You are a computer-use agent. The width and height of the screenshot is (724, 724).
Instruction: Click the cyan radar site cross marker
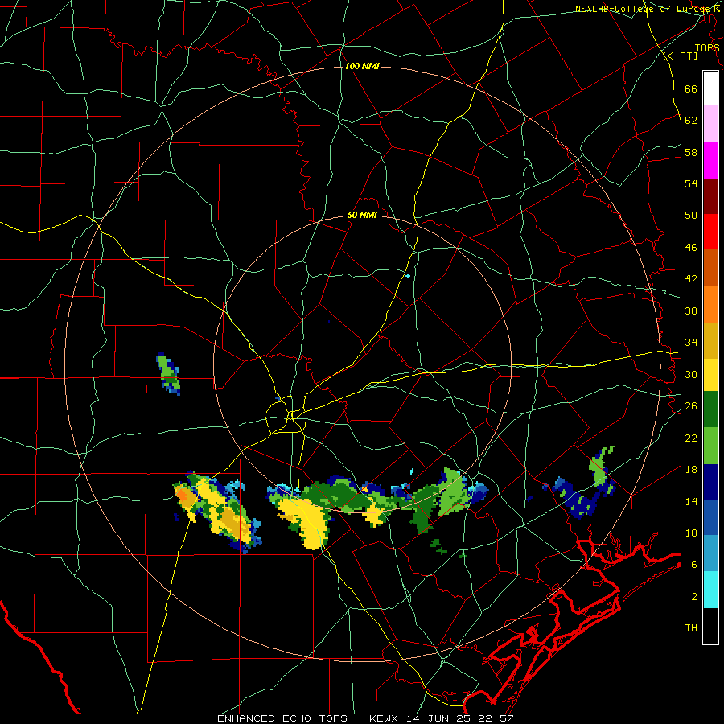click(408, 276)
